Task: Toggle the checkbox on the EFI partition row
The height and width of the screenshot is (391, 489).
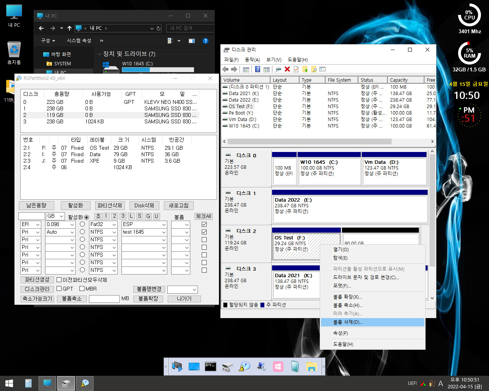Action: pos(204,224)
